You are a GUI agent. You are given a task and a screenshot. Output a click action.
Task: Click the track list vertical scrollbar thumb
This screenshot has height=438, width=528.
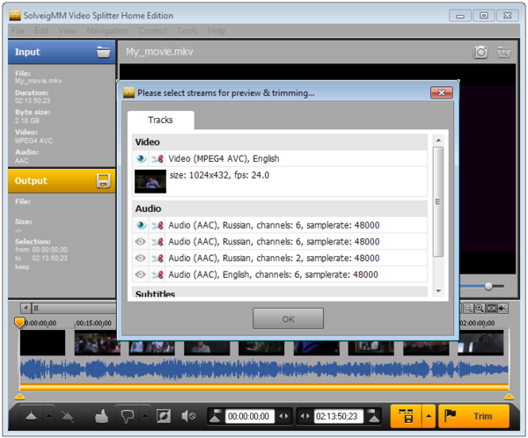point(438,201)
